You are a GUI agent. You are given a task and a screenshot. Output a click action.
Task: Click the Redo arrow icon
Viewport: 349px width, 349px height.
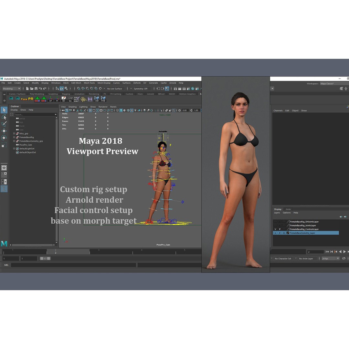(45, 89)
